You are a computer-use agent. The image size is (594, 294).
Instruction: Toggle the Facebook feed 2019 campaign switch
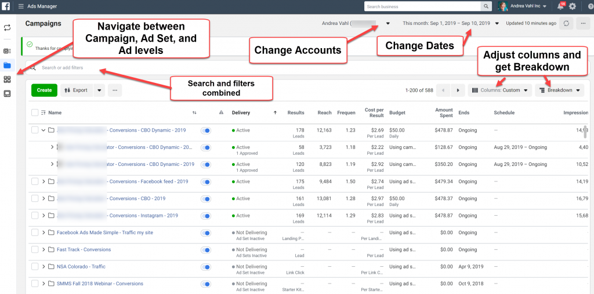tap(206, 182)
